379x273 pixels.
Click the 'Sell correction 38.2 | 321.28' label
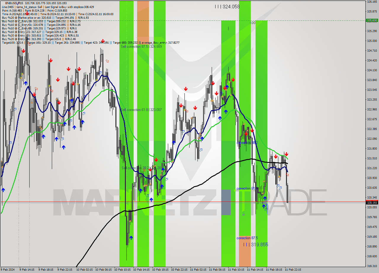(x=142, y=168)
